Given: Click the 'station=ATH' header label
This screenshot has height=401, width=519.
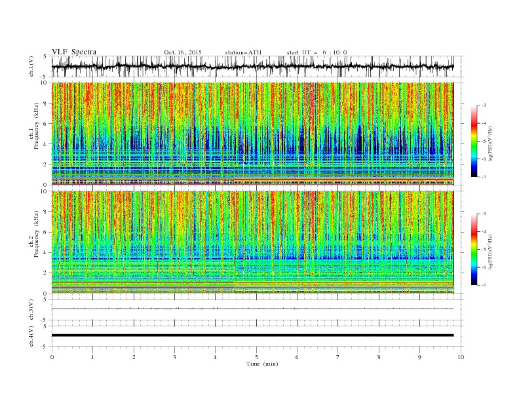Looking at the screenshot, I should (x=243, y=52).
